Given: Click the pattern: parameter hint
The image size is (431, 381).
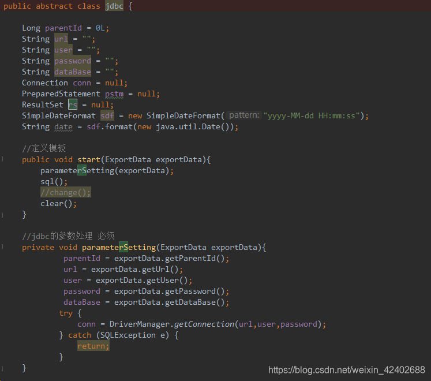Looking at the screenshot, I should coord(244,115).
